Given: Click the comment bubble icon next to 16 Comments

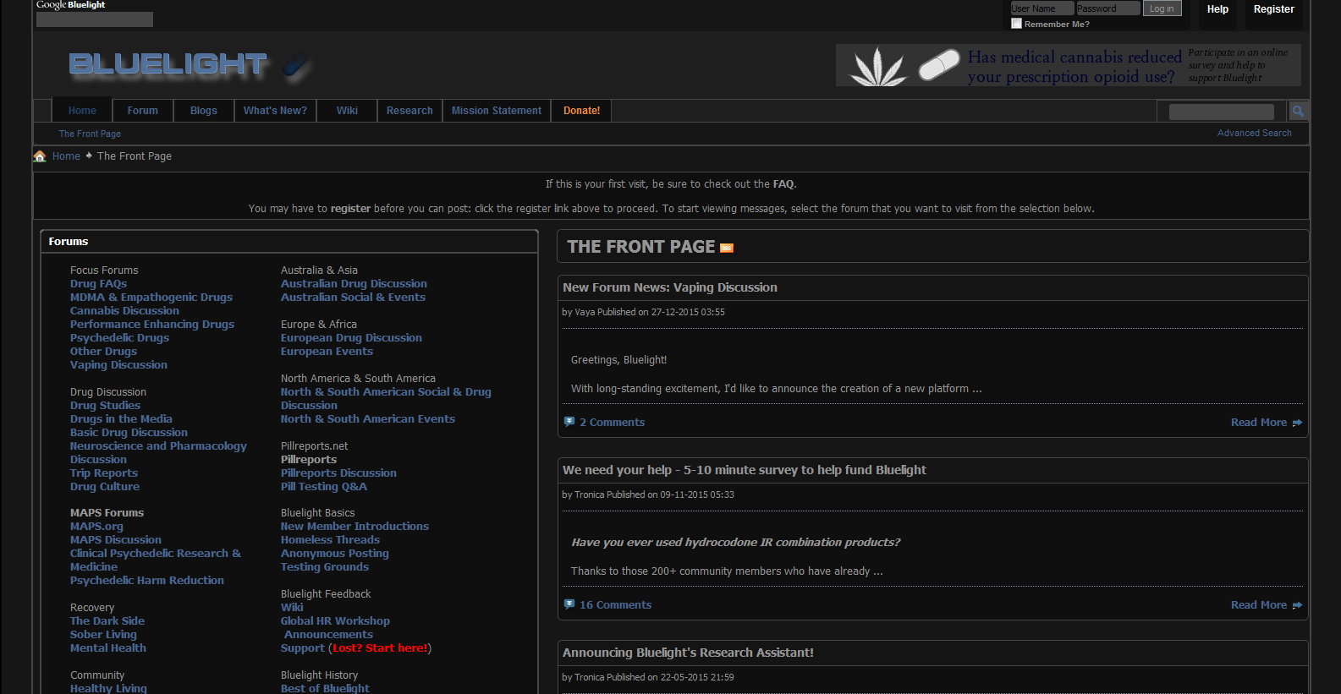Looking at the screenshot, I should 569,604.
